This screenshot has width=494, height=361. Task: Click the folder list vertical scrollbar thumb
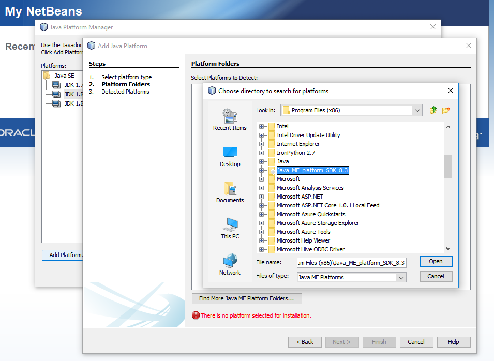point(448,167)
